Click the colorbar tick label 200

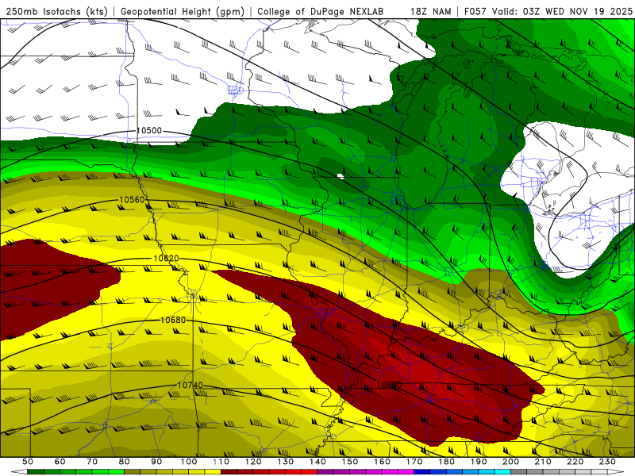point(510,462)
